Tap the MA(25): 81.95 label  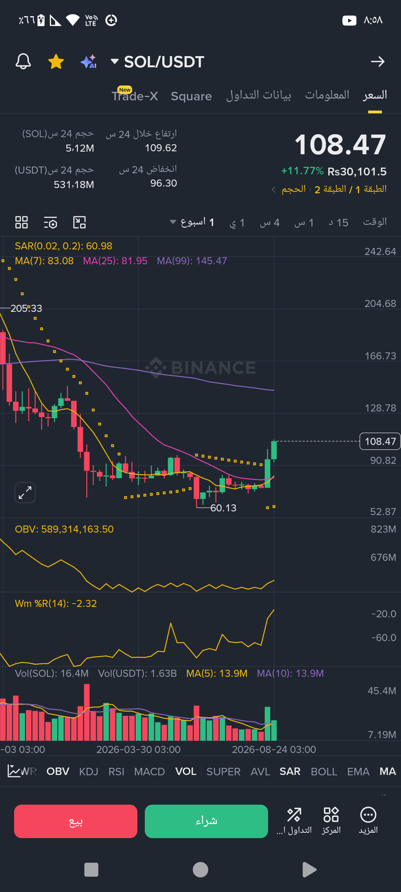[x=115, y=261]
